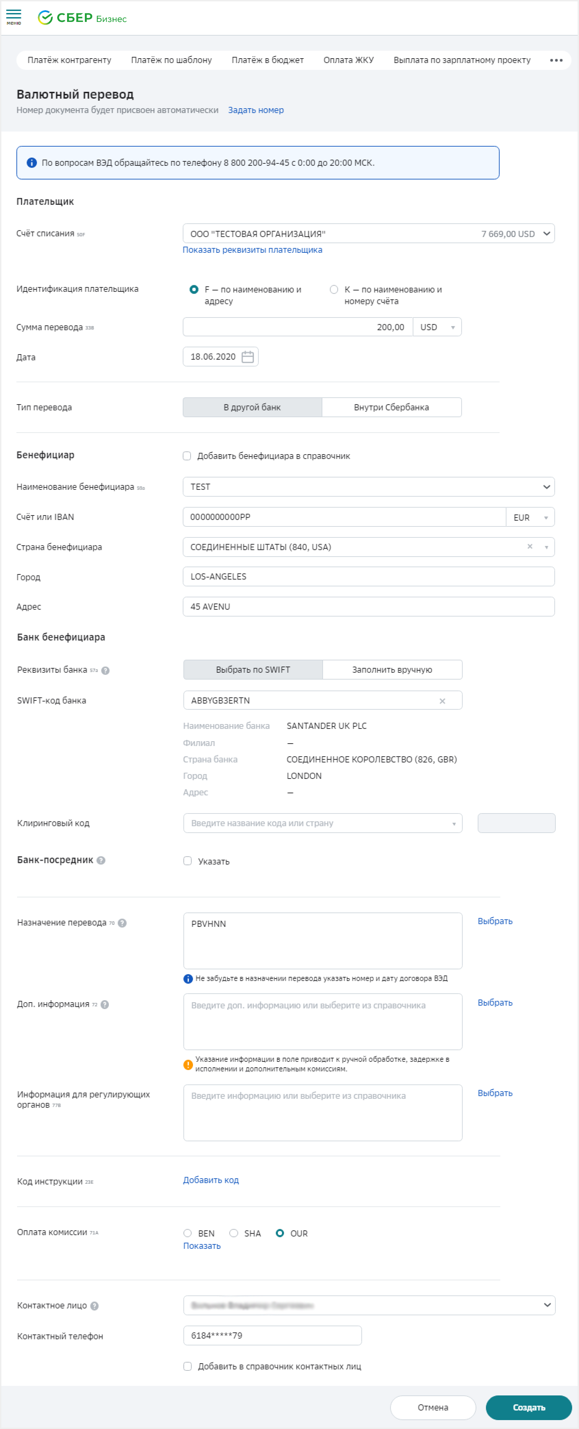579x1429 pixels.
Task: Show help for contact person
Action: 95,1306
